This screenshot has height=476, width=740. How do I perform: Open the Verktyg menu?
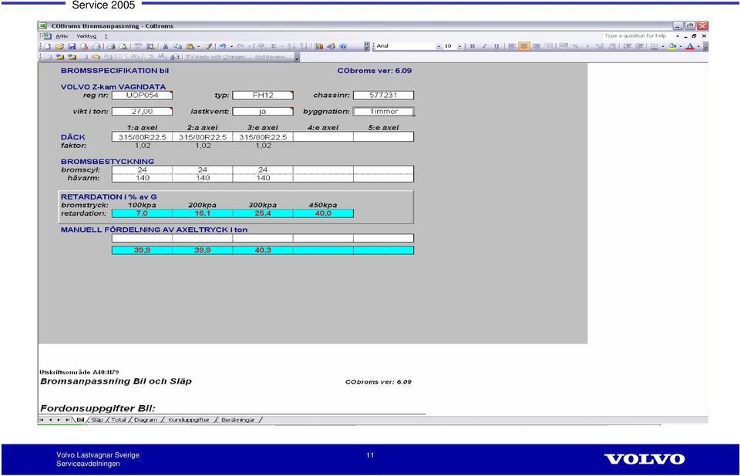86,36
